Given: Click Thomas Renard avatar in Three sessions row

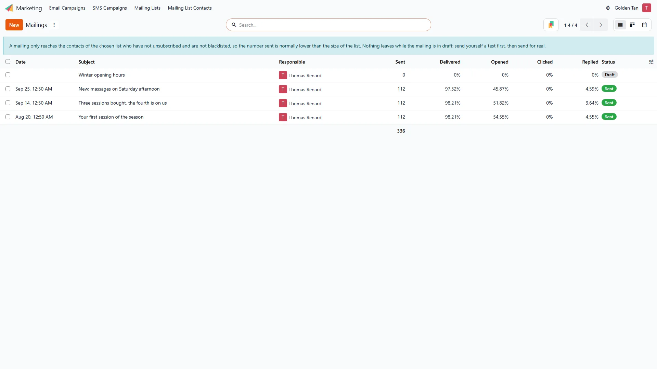Looking at the screenshot, I should [283, 103].
